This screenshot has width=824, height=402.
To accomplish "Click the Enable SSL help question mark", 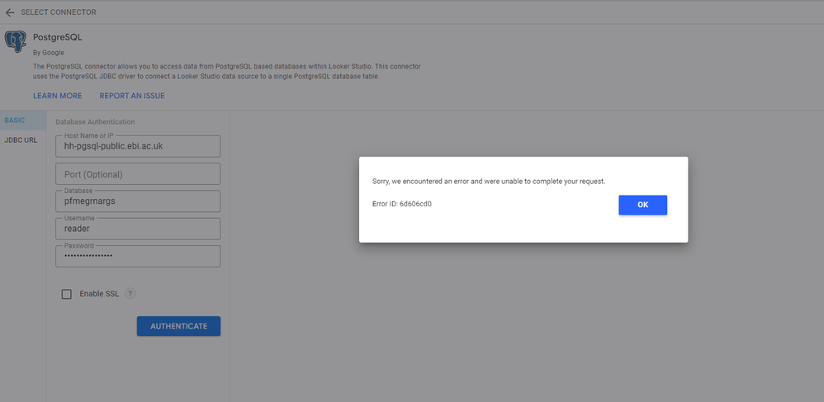I will click(130, 294).
